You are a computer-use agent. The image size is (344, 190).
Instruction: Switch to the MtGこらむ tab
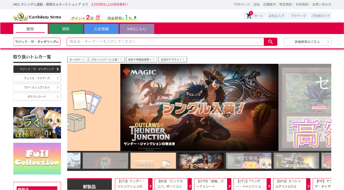coord(137,29)
